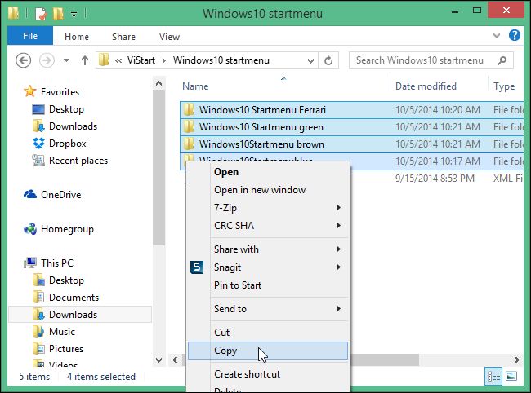This screenshot has width=531, height=393.
Task: Open Help with the question mark icon
Action: pos(515,35)
